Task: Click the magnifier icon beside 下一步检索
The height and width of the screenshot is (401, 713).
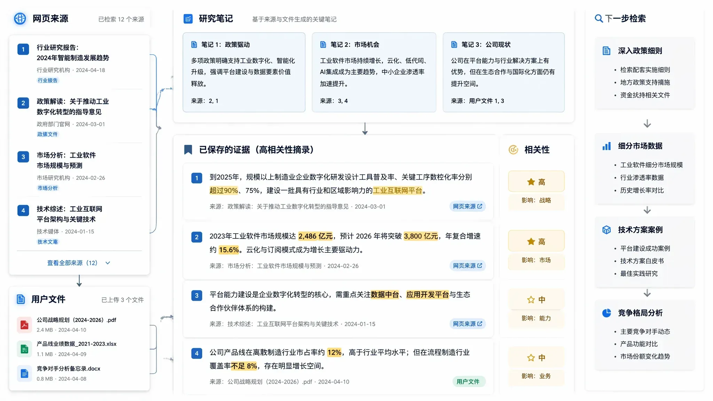Action: (598, 18)
